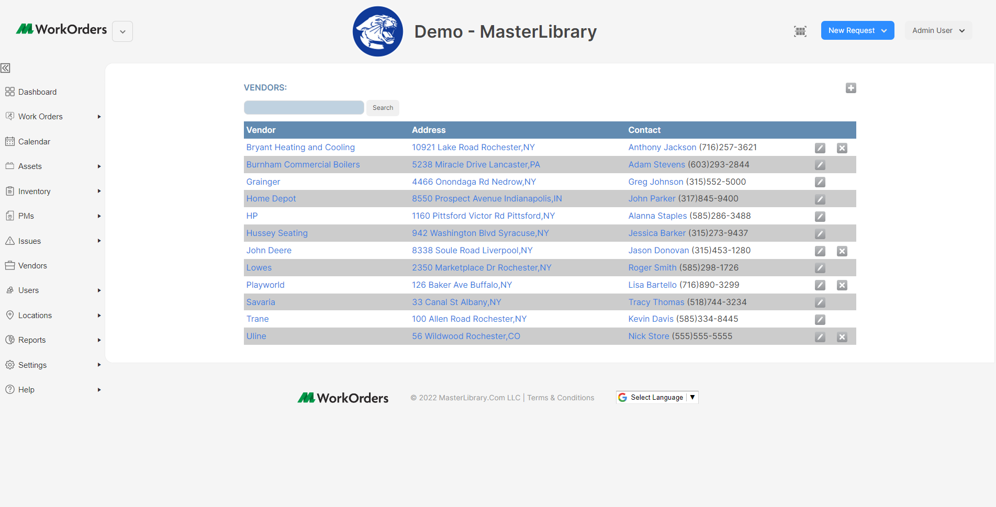The height and width of the screenshot is (507, 996).
Task: Edit the Hussey Seating vendor row
Action: (x=820, y=234)
